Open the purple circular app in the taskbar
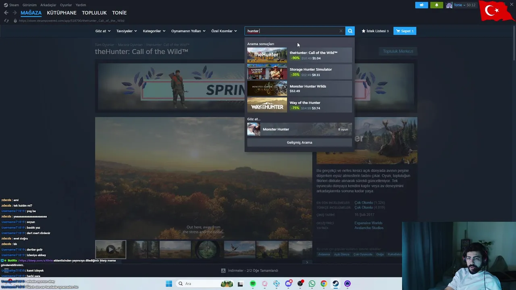The image size is (516, 290). click(347, 284)
